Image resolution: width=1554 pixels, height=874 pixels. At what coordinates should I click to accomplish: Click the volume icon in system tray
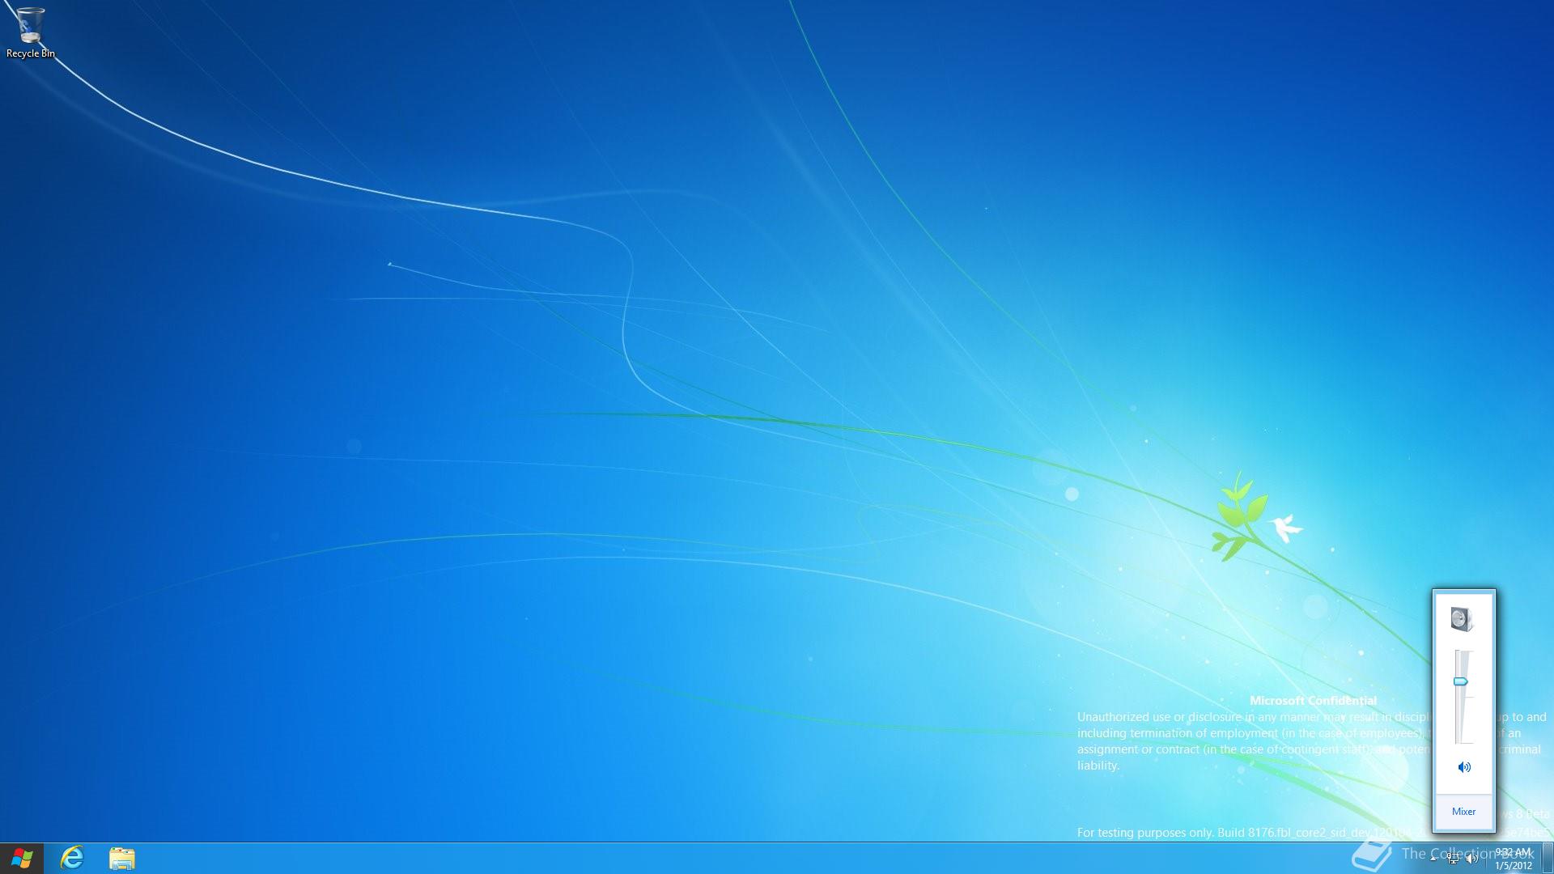point(1471,859)
